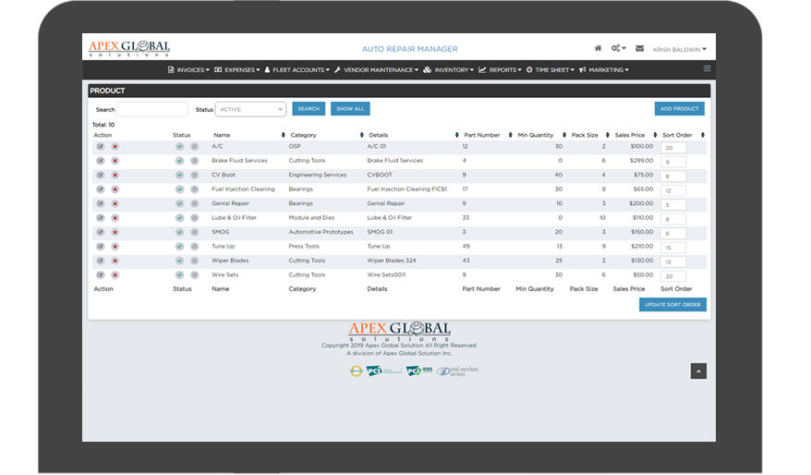Click scroll-to-top arrow button
Screen dimensions: 811x475
pos(698,371)
